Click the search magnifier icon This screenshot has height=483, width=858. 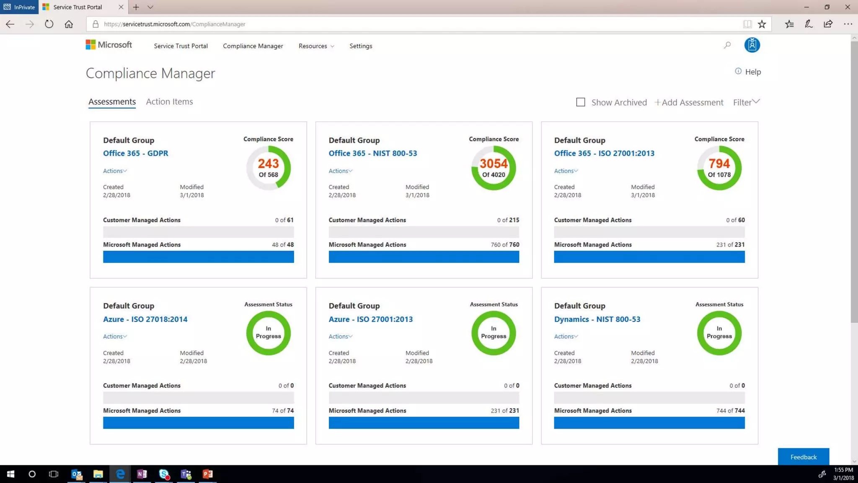point(727,45)
